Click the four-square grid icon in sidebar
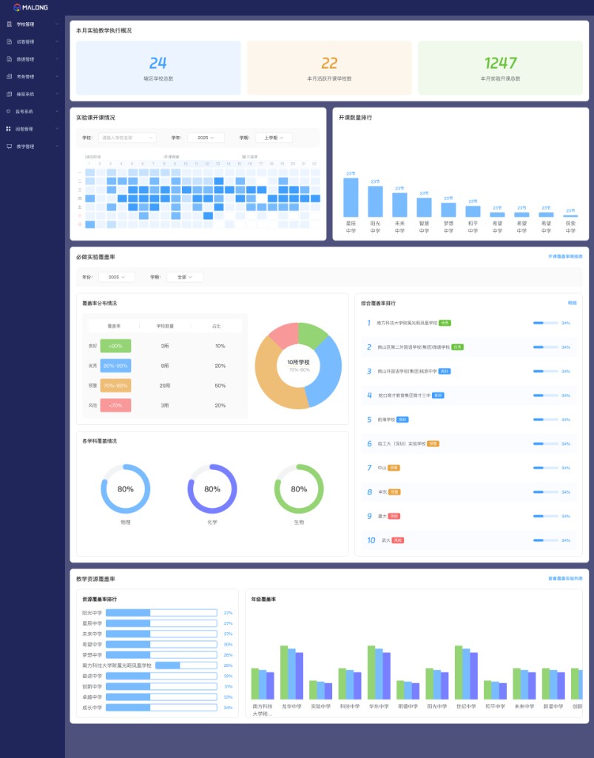594x758 pixels. [8, 129]
